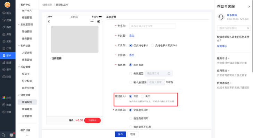Open 资产 assets section
The width and height of the screenshot is (253, 138).
(x=7, y=70)
